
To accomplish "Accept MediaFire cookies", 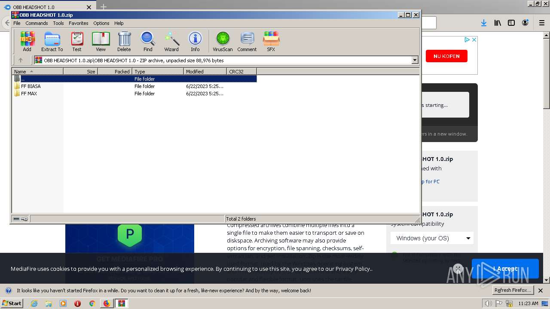I will pyautogui.click(x=505, y=269).
